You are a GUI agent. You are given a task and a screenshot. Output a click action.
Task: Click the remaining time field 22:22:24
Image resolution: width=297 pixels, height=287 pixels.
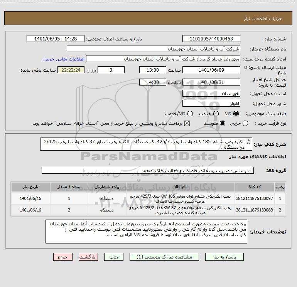click(71, 70)
